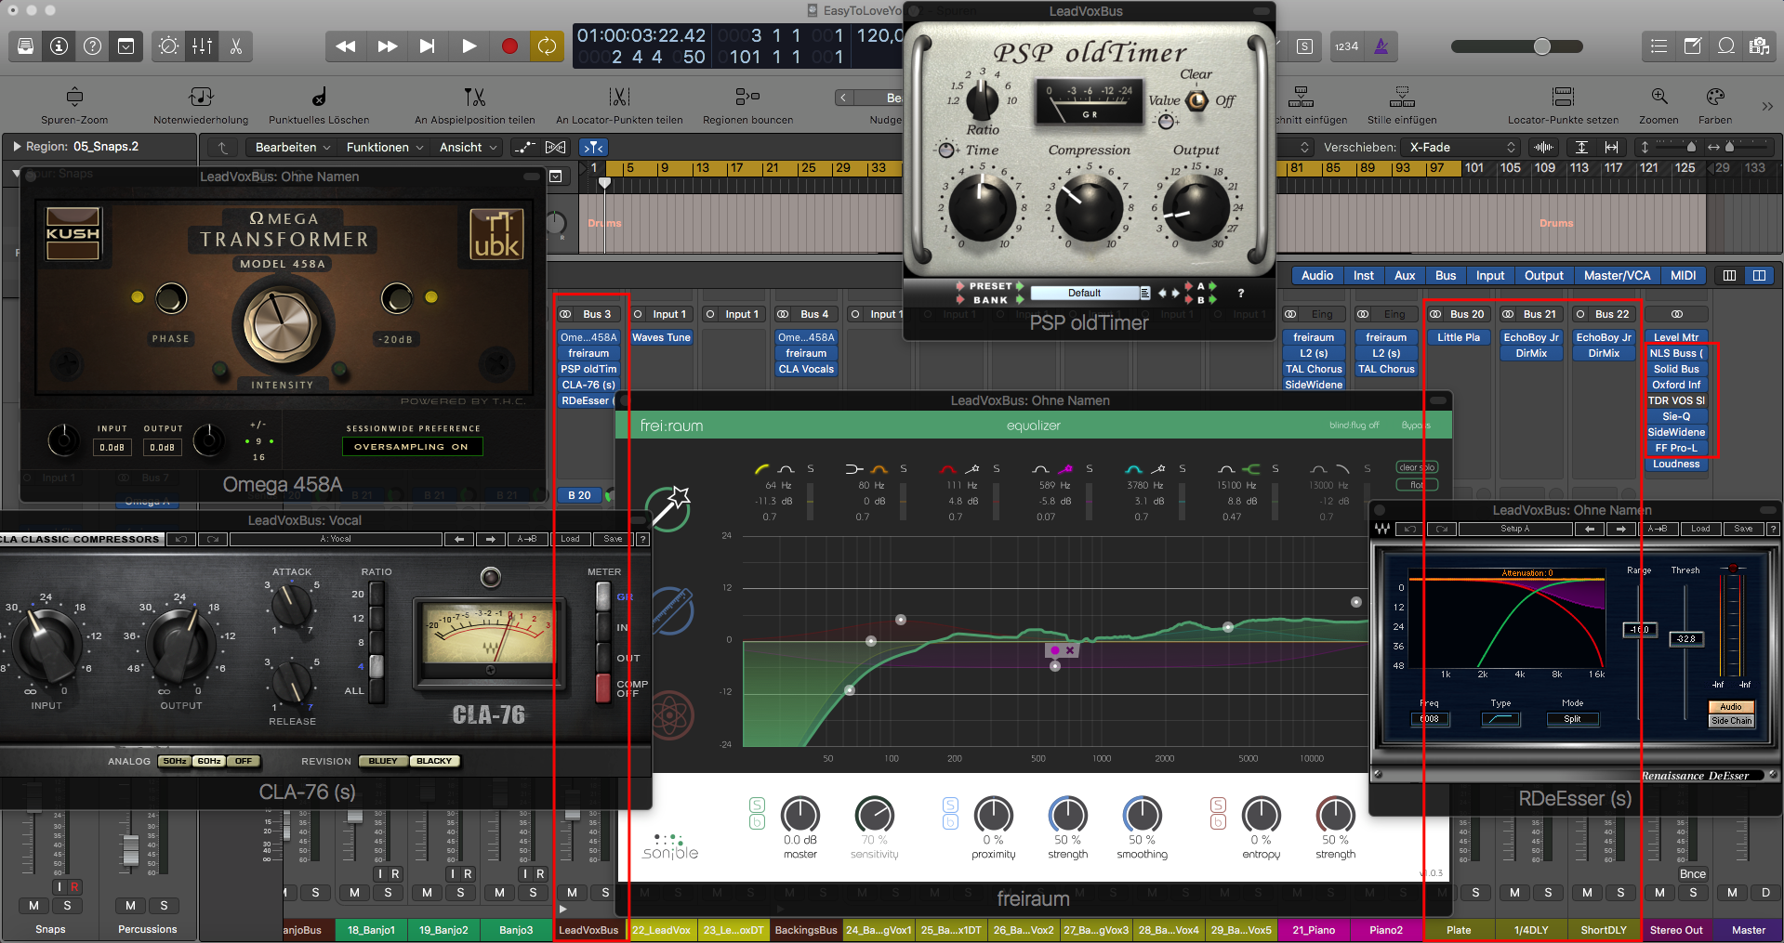Click the BLACKY revision button on CLA-76
Image resolution: width=1784 pixels, height=943 pixels.
click(434, 761)
